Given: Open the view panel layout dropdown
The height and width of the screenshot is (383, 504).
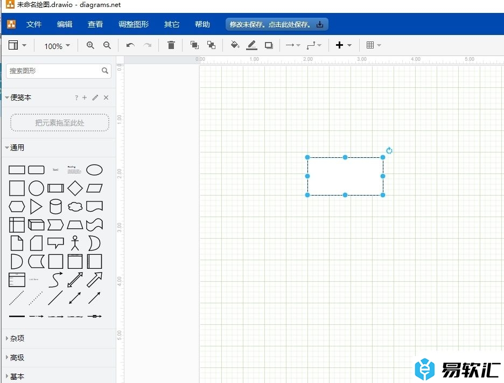Looking at the screenshot, I should (17, 45).
